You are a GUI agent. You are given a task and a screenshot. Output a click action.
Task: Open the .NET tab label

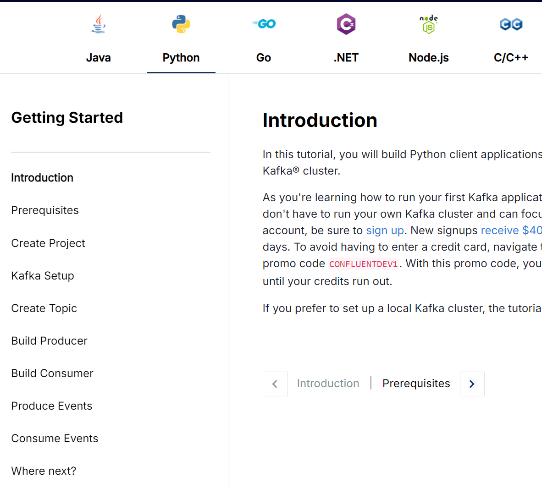[346, 58]
